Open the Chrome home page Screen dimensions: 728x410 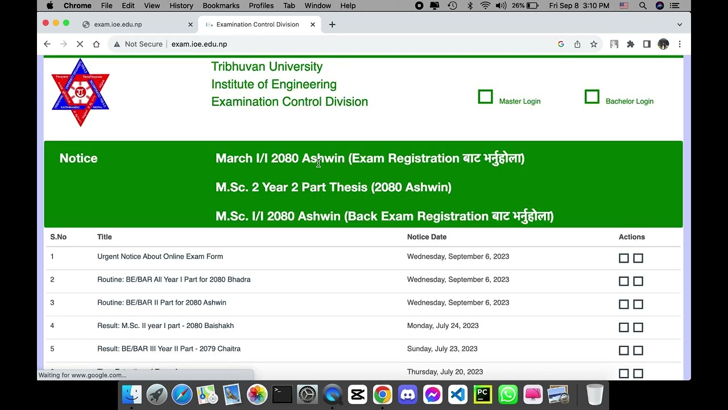(x=96, y=44)
